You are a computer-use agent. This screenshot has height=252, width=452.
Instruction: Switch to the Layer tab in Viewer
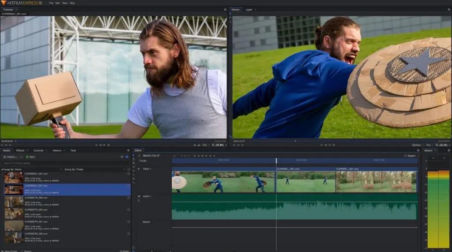[x=249, y=9]
